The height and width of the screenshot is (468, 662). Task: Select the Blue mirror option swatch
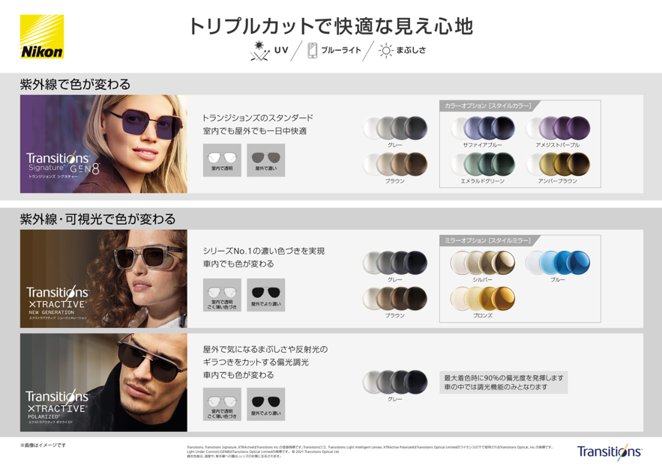(x=558, y=267)
